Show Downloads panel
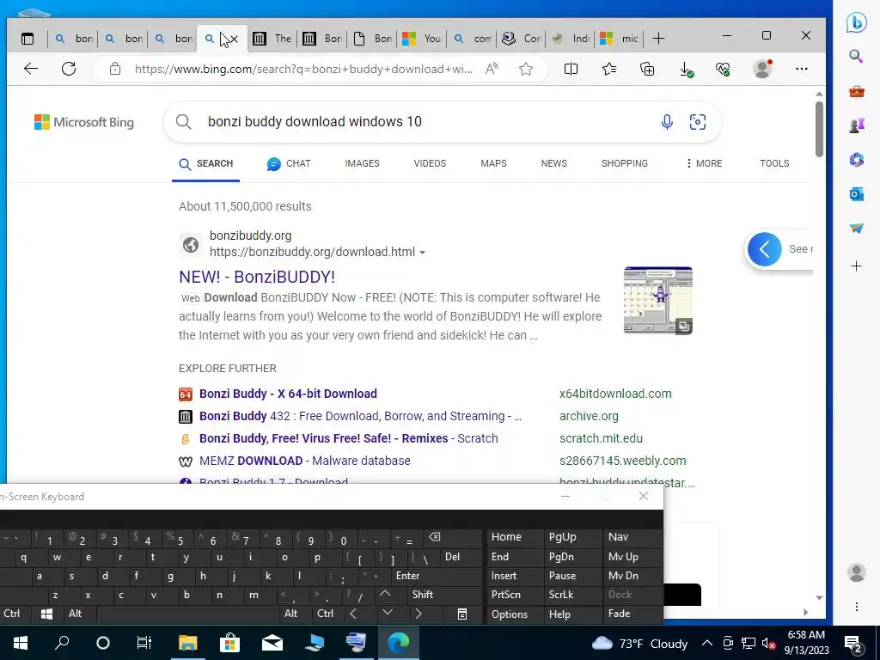 (686, 70)
